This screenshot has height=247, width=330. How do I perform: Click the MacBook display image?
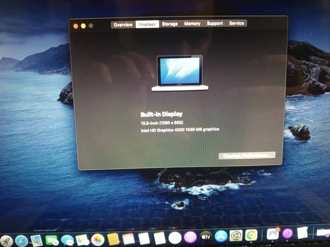tap(180, 73)
